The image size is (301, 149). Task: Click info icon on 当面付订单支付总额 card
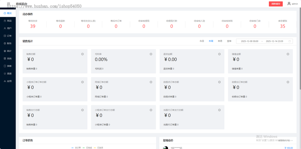[219, 110]
